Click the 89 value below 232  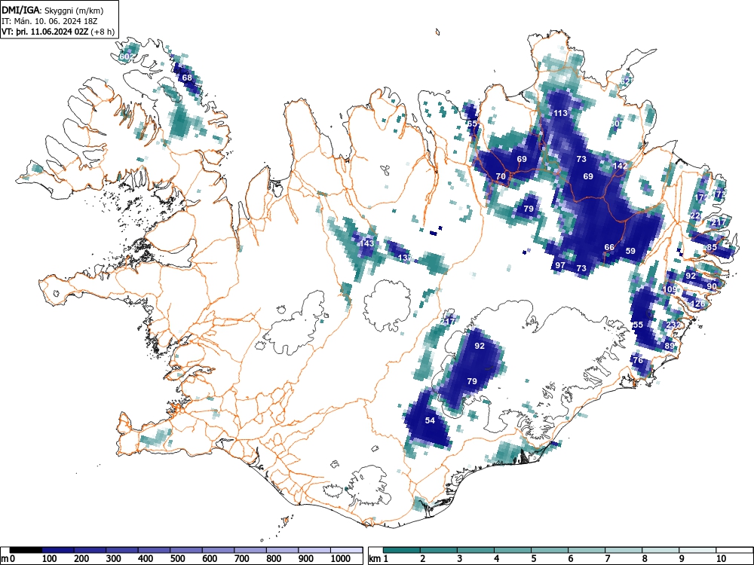[670, 346]
